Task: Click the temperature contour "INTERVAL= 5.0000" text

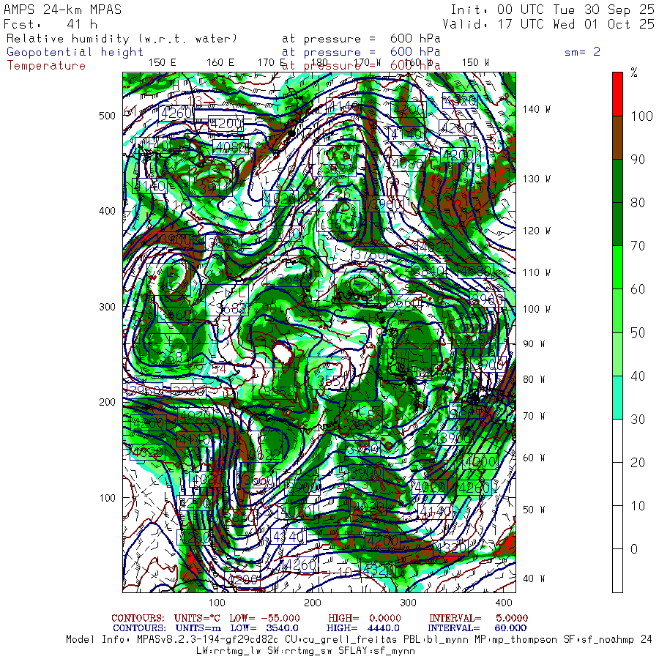Action: tap(477, 619)
